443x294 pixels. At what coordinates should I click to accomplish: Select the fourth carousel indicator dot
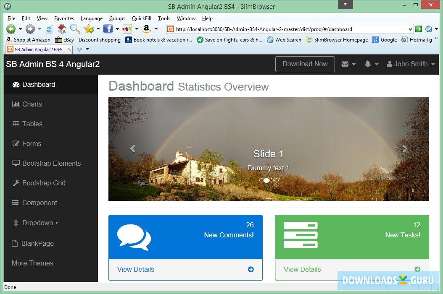click(277, 180)
